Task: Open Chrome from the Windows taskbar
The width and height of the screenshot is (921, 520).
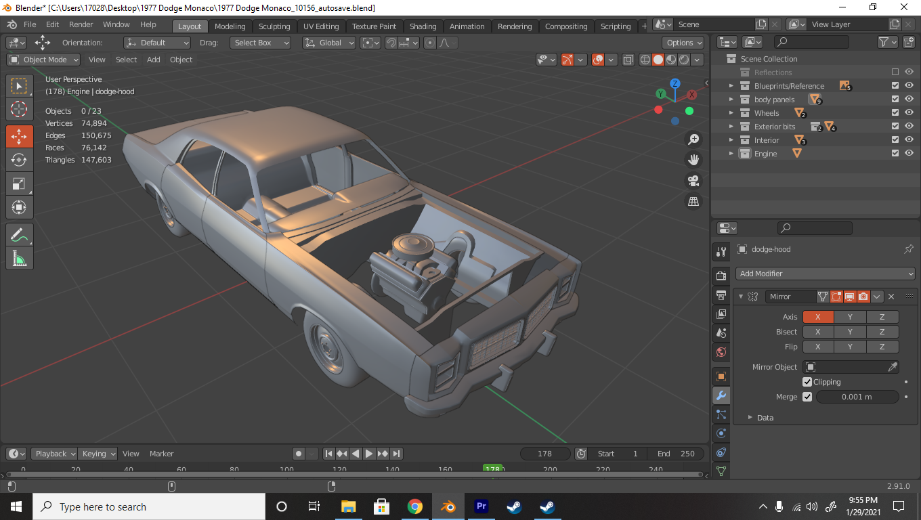Action: [415, 506]
